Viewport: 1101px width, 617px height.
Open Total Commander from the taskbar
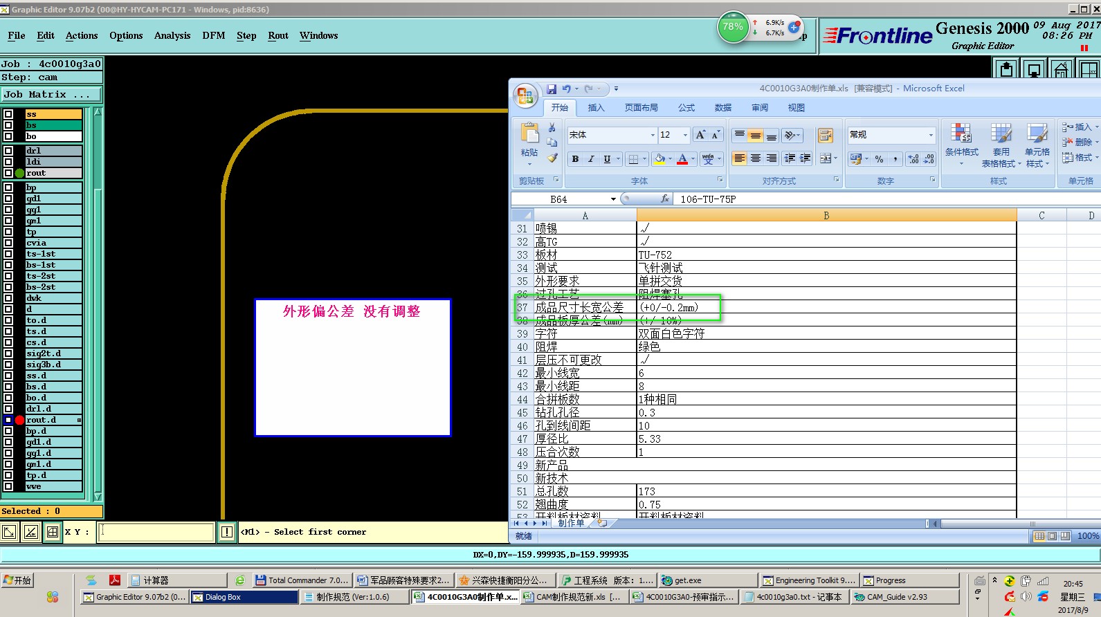[302, 580]
